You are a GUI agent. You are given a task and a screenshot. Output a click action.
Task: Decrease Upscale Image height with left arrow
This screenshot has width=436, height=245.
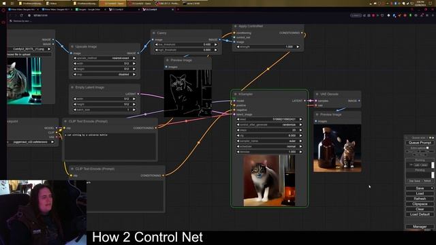coord(75,69)
